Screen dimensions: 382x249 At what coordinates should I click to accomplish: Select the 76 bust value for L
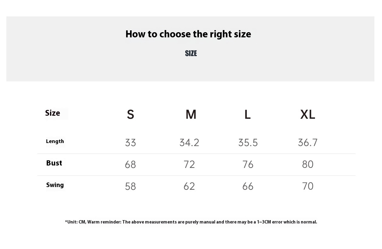tap(248, 165)
